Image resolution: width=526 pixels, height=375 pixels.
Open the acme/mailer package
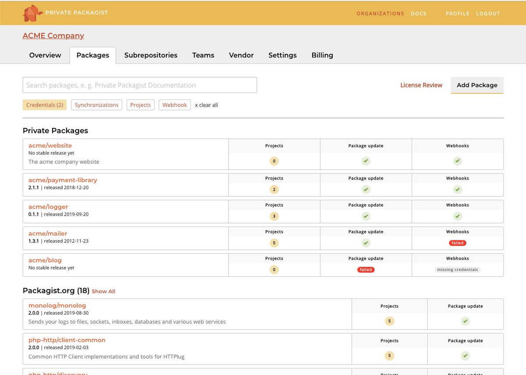[48, 233]
